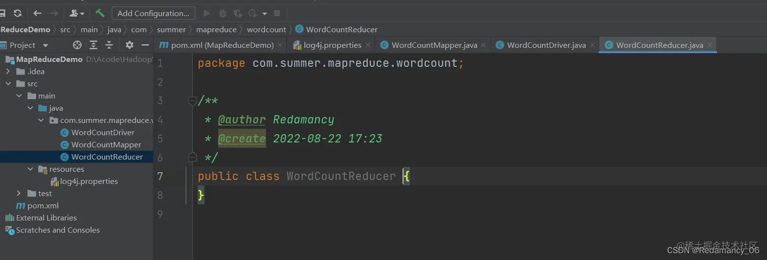Collapse the src folder arrow
767x260 pixels.
8,83
